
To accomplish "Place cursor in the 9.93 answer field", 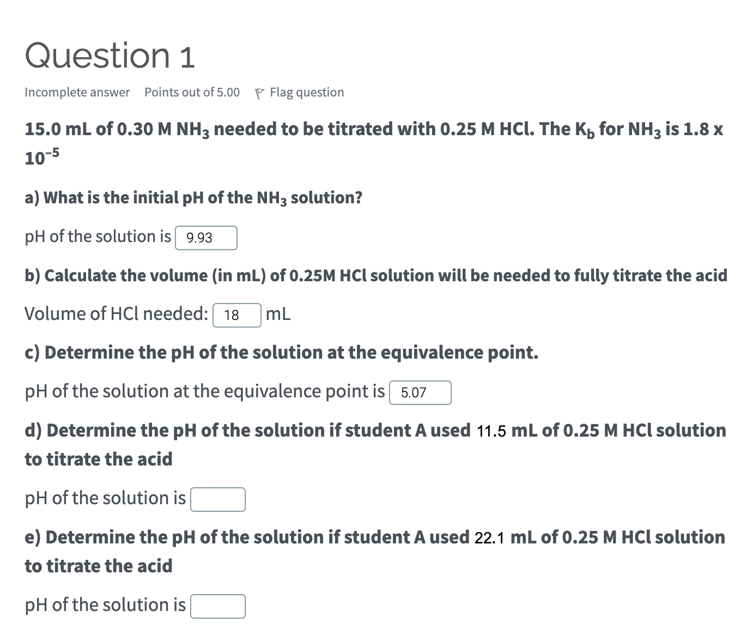I will tap(206, 238).
